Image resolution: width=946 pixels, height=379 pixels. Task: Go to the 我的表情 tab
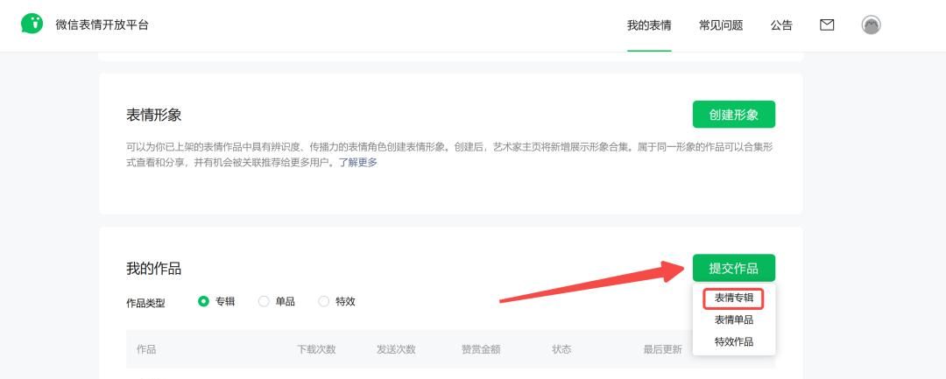pyautogui.click(x=649, y=25)
